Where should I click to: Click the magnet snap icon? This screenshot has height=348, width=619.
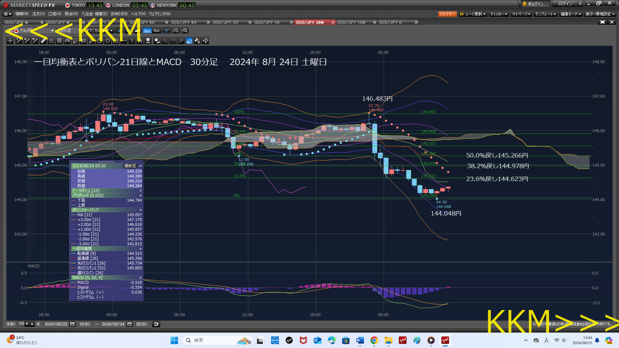pyautogui.click(x=206, y=41)
